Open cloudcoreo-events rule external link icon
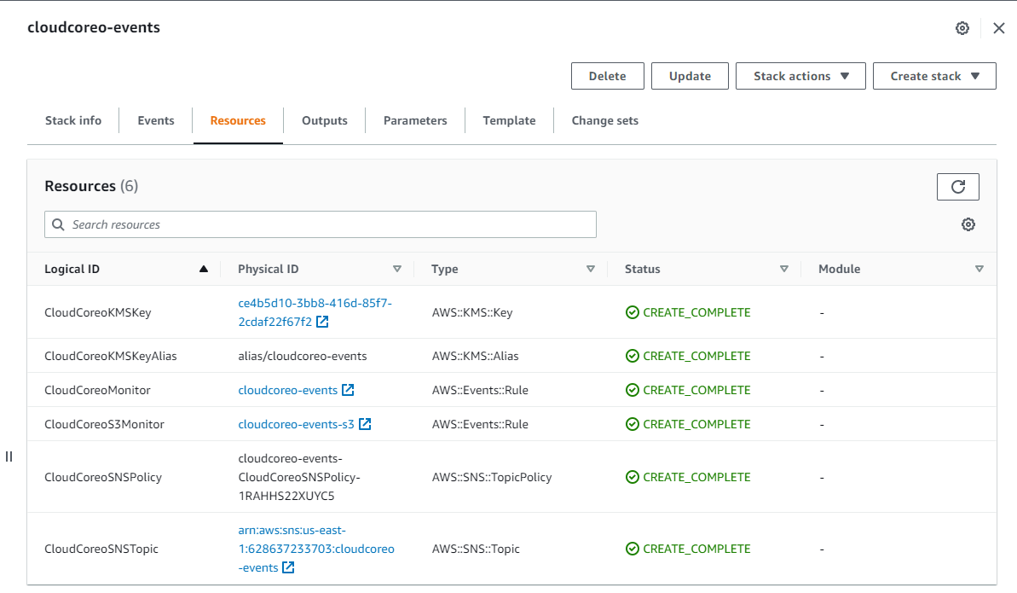 (x=349, y=390)
